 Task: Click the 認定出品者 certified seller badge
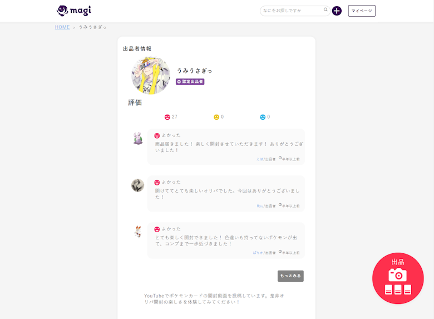coord(190,82)
